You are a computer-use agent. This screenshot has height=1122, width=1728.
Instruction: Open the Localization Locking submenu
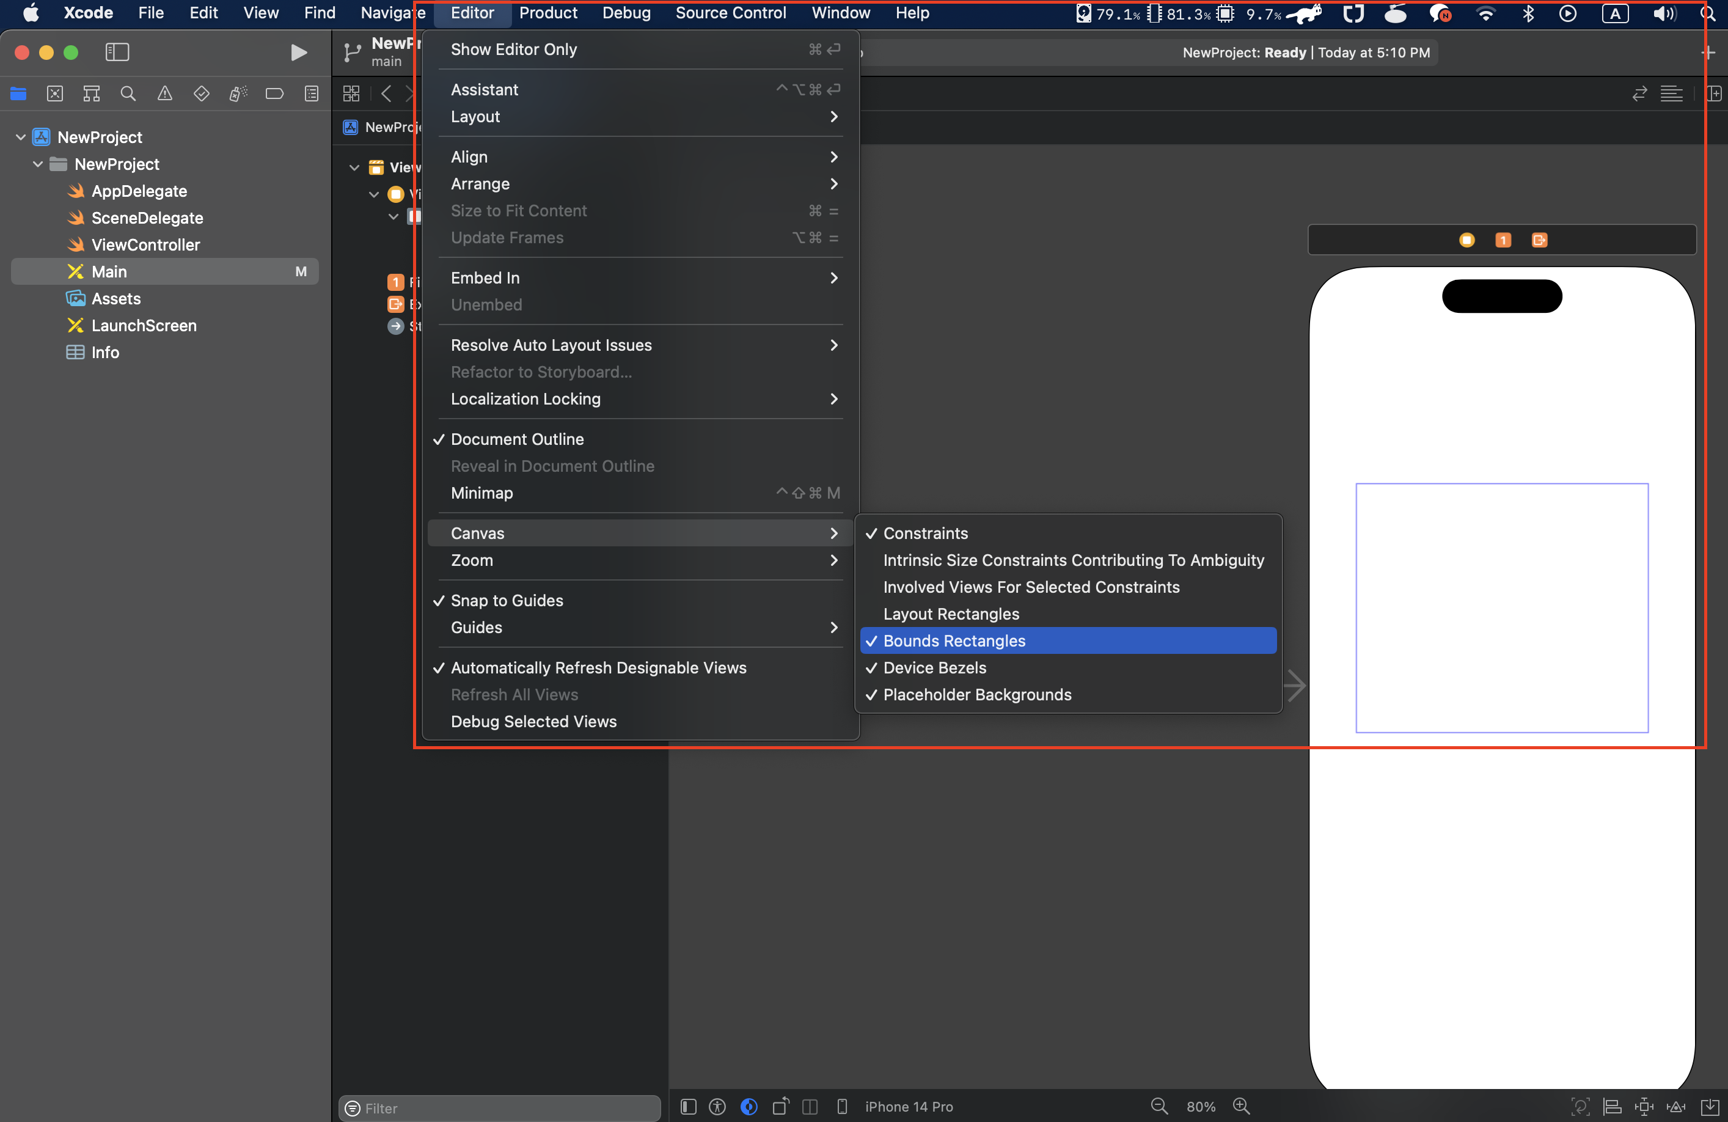(x=640, y=398)
